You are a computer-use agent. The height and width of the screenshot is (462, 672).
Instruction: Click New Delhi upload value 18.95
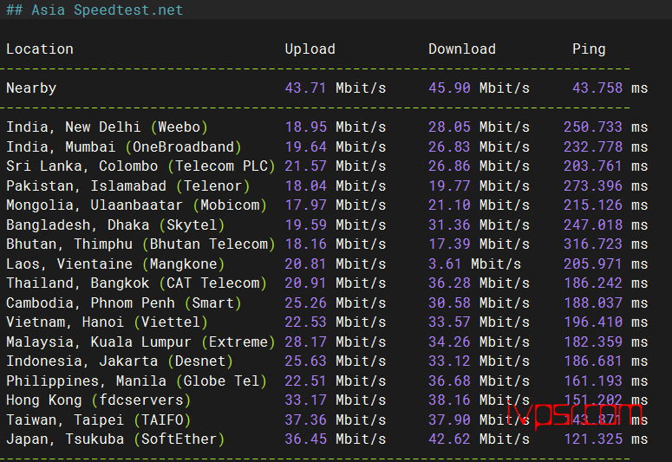(305, 127)
